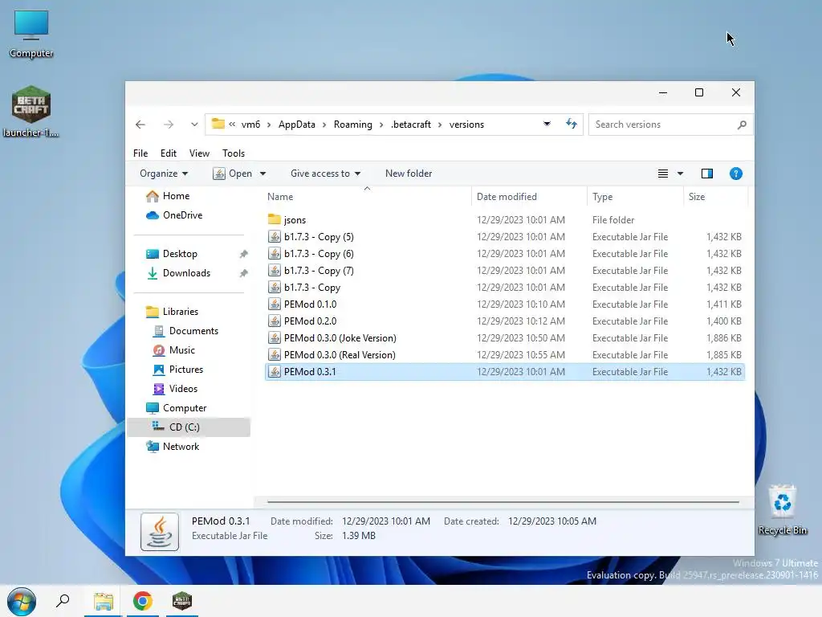Image resolution: width=822 pixels, height=617 pixels.
Task: Select the b1.7.3 - Copy (5) file
Action: point(504,237)
